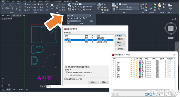
Task: Click the 還原(R) restore button
Action: point(94,82)
